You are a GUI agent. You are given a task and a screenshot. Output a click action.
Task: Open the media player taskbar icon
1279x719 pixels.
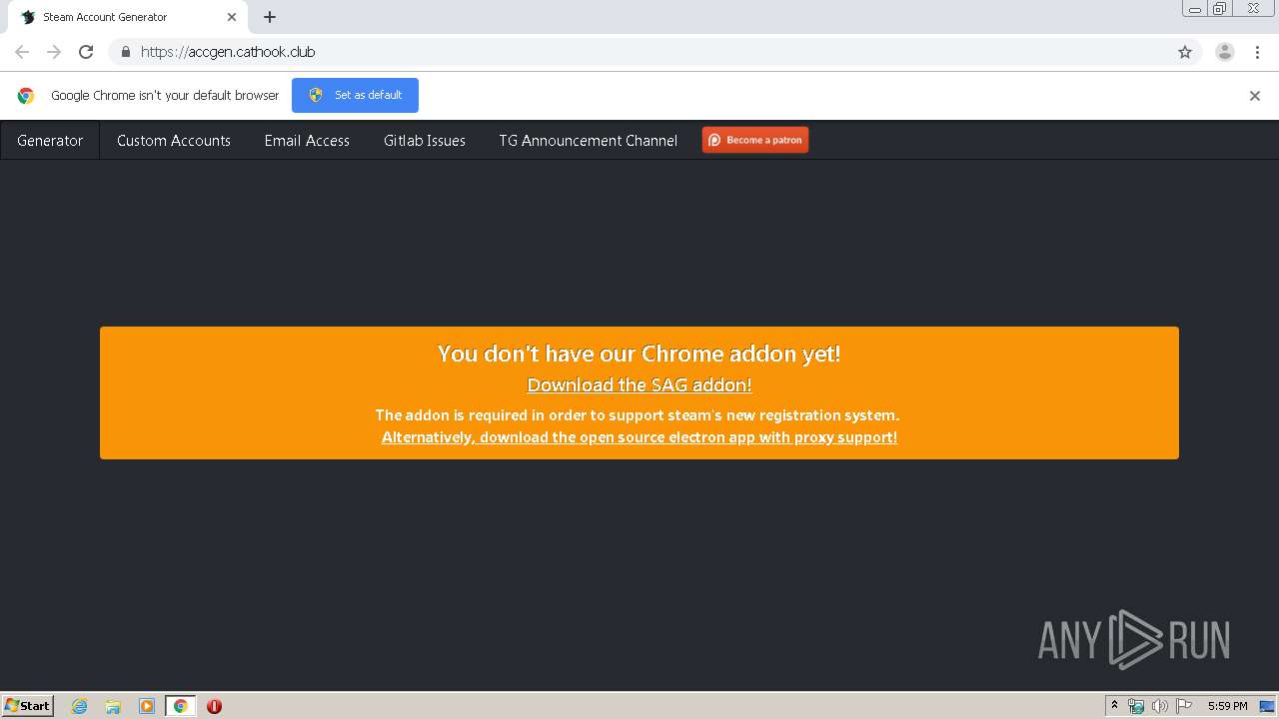[x=147, y=706]
